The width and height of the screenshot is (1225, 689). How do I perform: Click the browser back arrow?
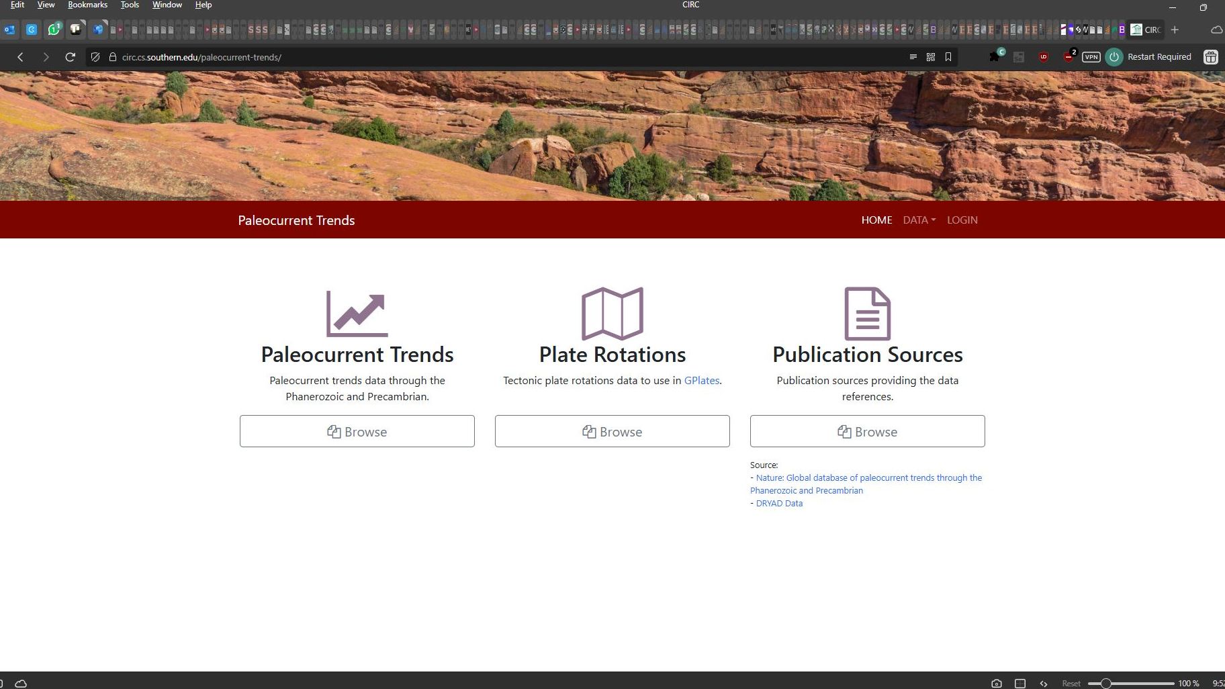click(20, 57)
